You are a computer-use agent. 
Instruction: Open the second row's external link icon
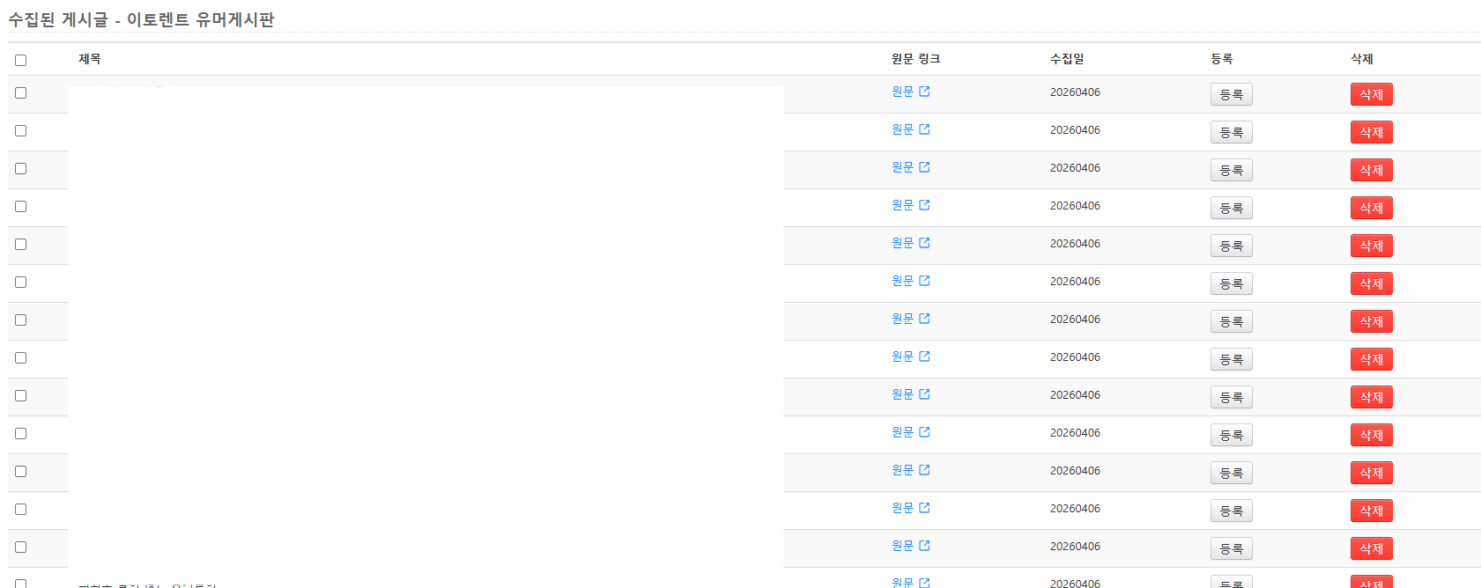[x=924, y=129]
